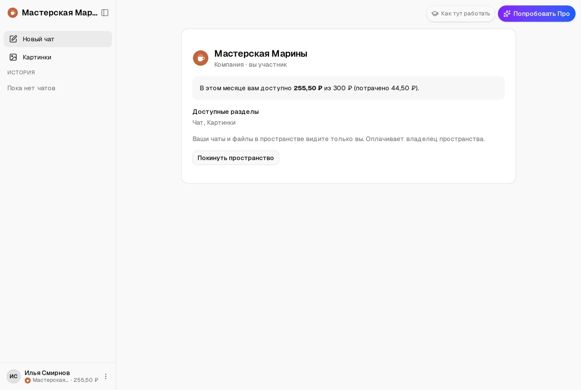The image size is (581, 390).
Task: Open the three-dot menu beside Илья Смирнов
Action: point(106,377)
